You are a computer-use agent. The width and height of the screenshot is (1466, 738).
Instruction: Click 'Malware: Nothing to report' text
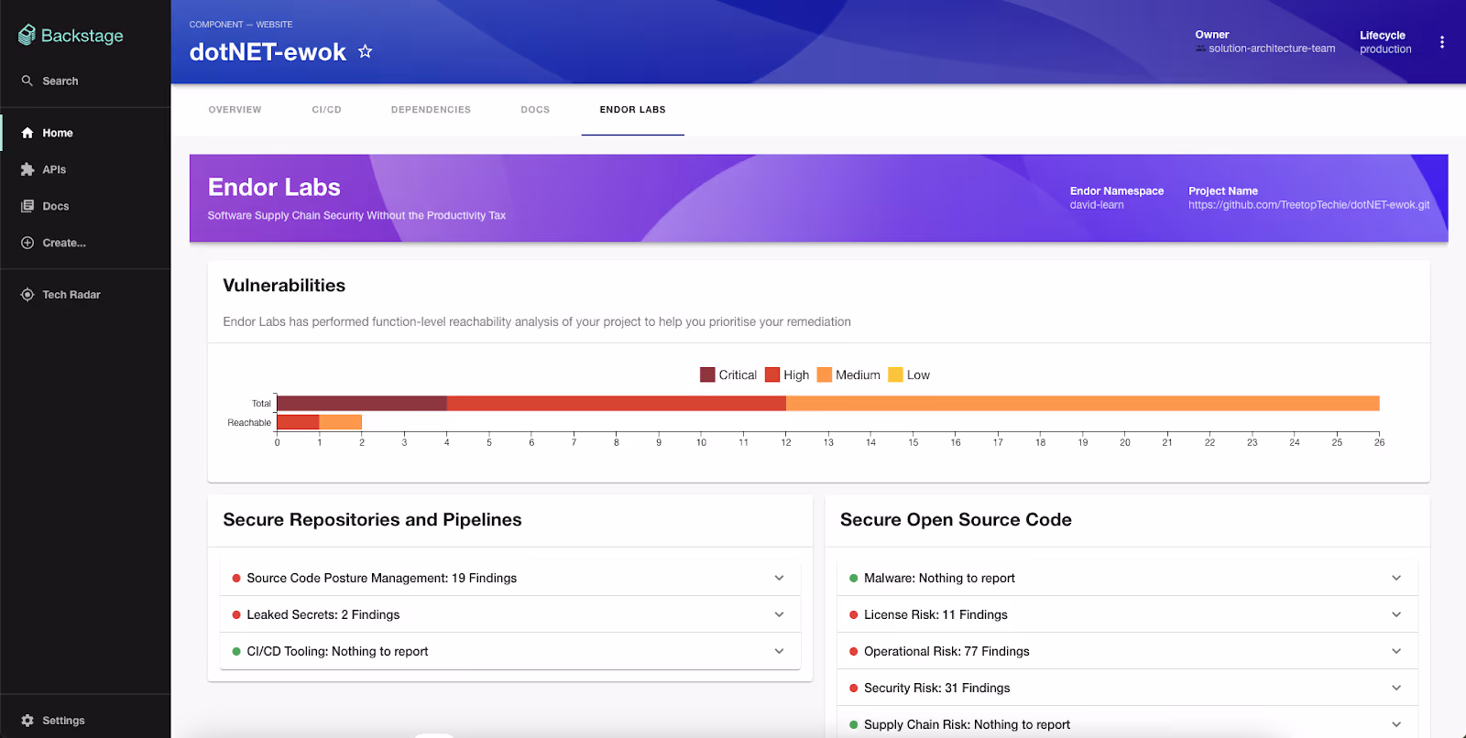pos(939,578)
